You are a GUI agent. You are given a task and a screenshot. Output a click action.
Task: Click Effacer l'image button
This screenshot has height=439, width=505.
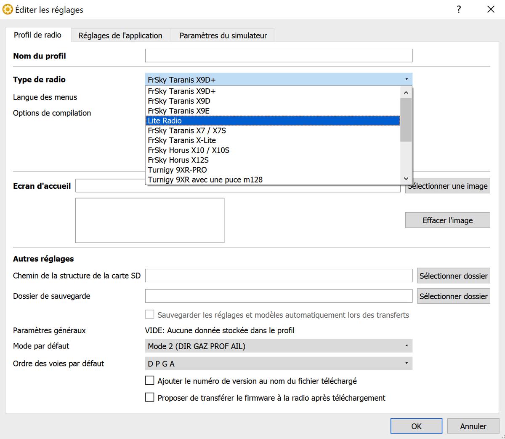448,220
